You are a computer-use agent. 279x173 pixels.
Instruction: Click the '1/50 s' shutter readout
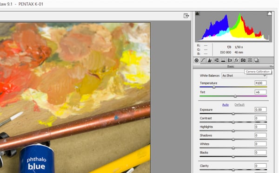(x=239, y=47)
